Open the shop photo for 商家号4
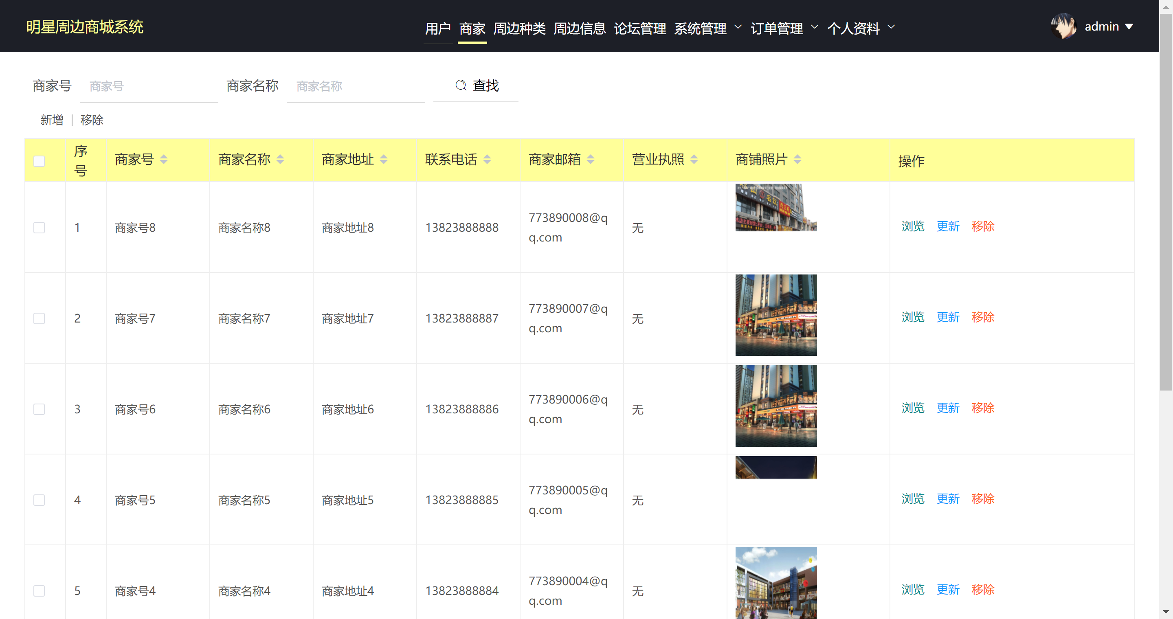1173x619 pixels. click(x=776, y=583)
